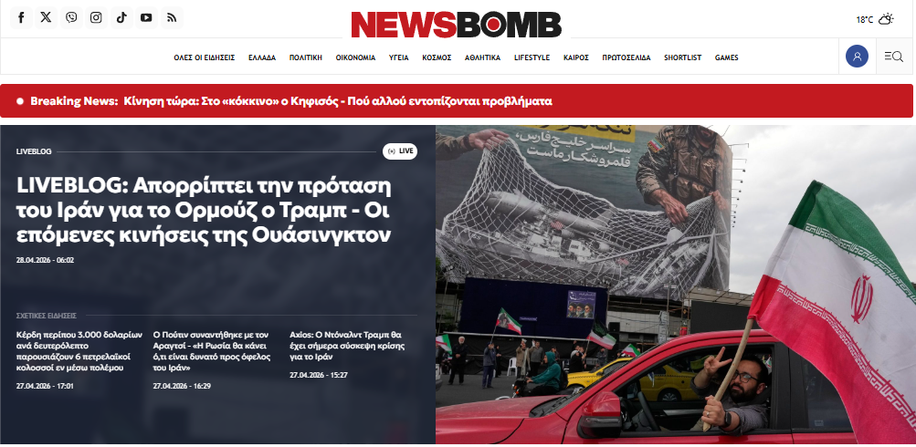916x447 pixels.
Task: Open the RSS feed icon
Action: pyautogui.click(x=172, y=18)
